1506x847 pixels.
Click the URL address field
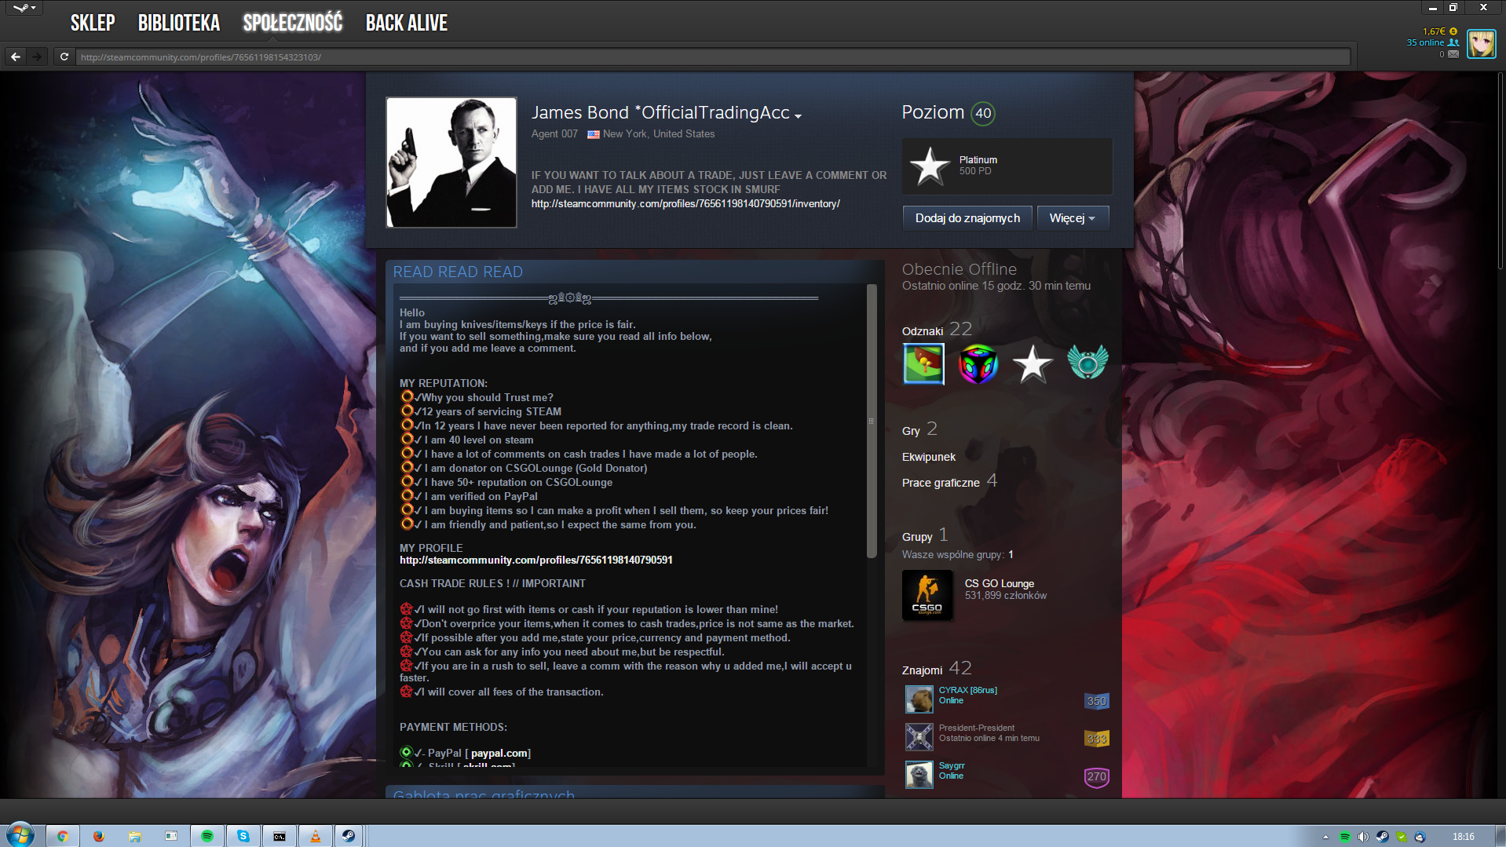pos(707,57)
